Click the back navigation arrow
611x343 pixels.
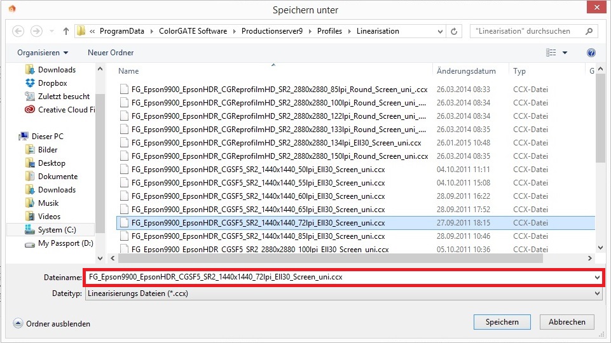point(18,31)
